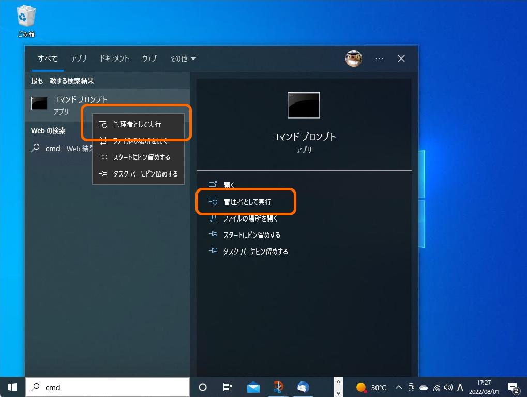Open the Windows Start menu
This screenshot has width=527, height=397.
coord(12,387)
